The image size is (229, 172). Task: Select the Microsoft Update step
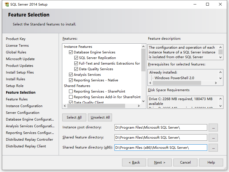pyautogui.click(x=20, y=59)
